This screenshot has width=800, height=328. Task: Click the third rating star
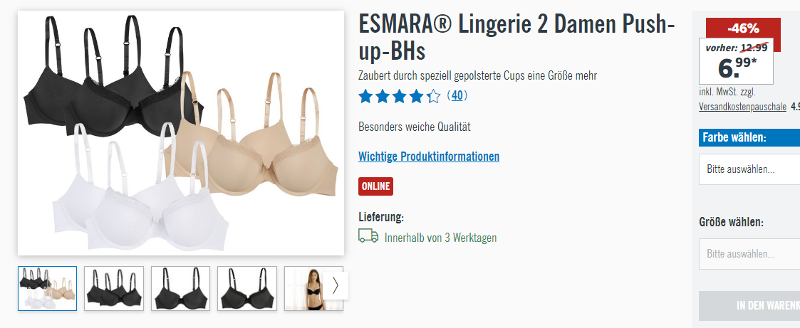(400, 96)
